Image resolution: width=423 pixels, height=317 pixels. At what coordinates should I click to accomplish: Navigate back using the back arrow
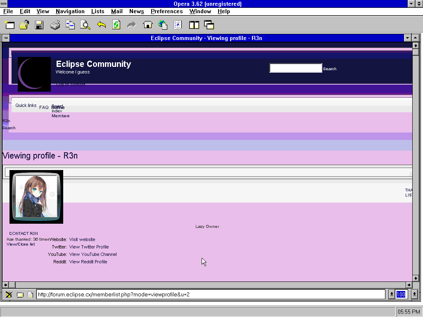click(101, 25)
